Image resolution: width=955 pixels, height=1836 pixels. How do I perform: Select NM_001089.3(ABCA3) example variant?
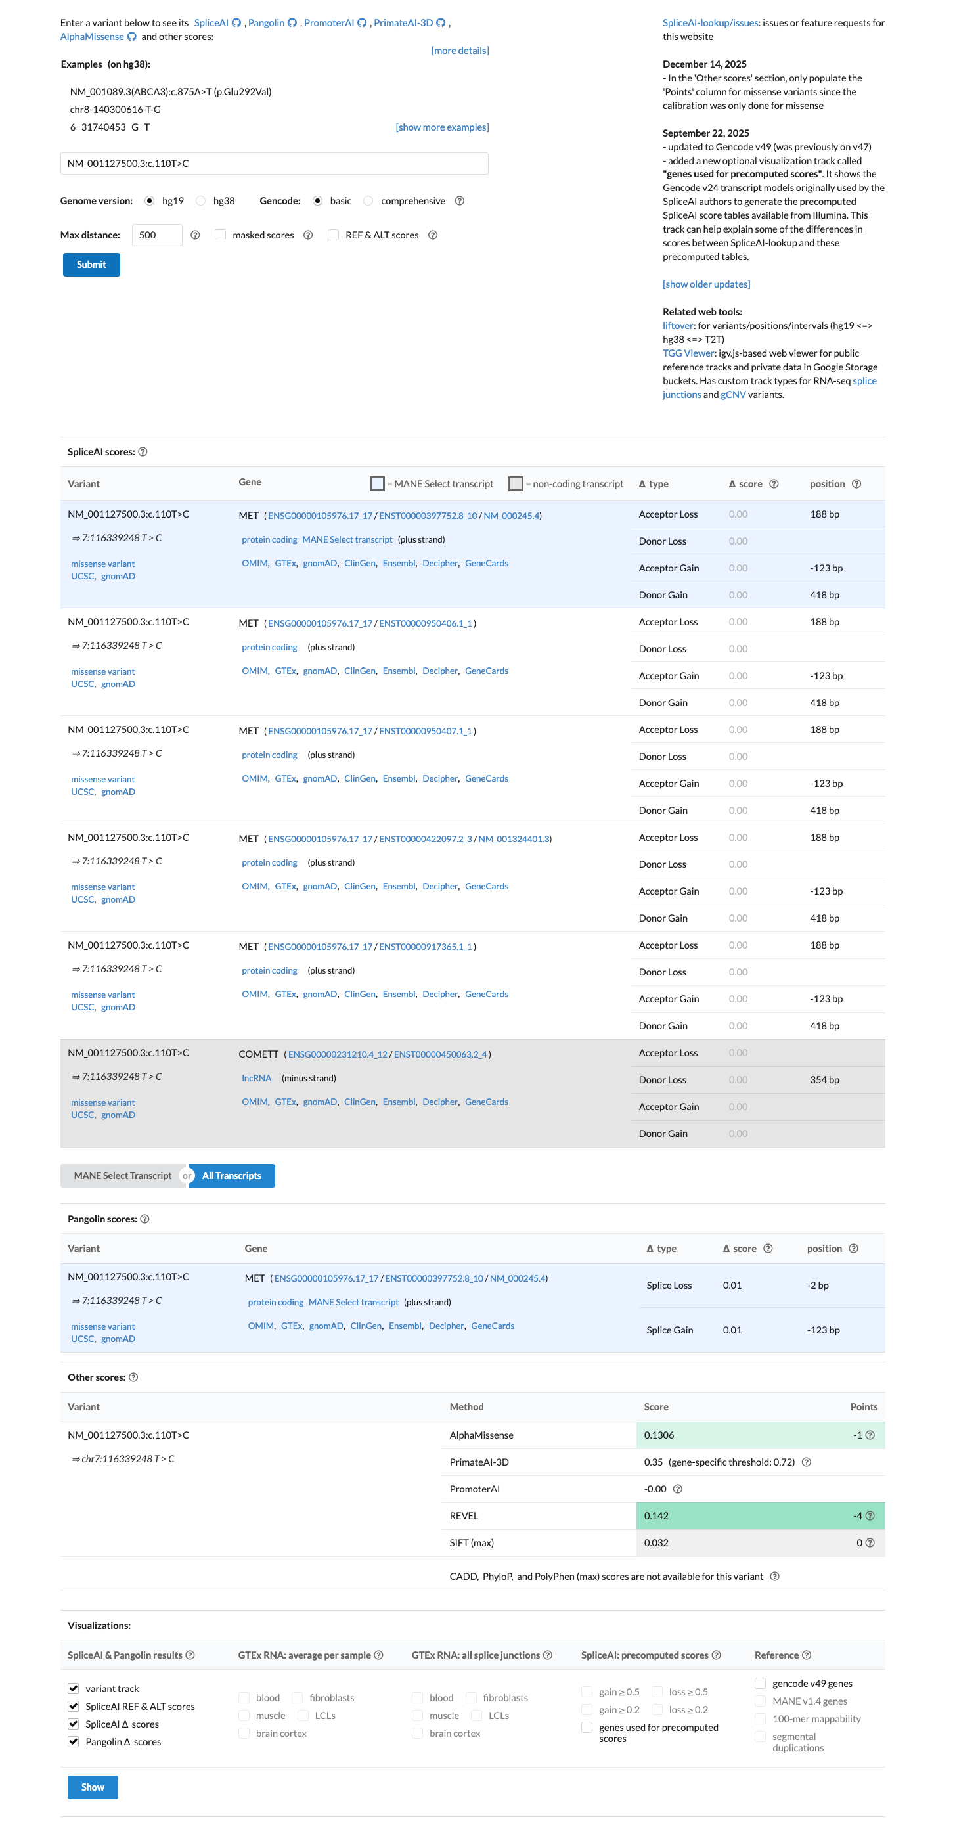[x=170, y=92]
